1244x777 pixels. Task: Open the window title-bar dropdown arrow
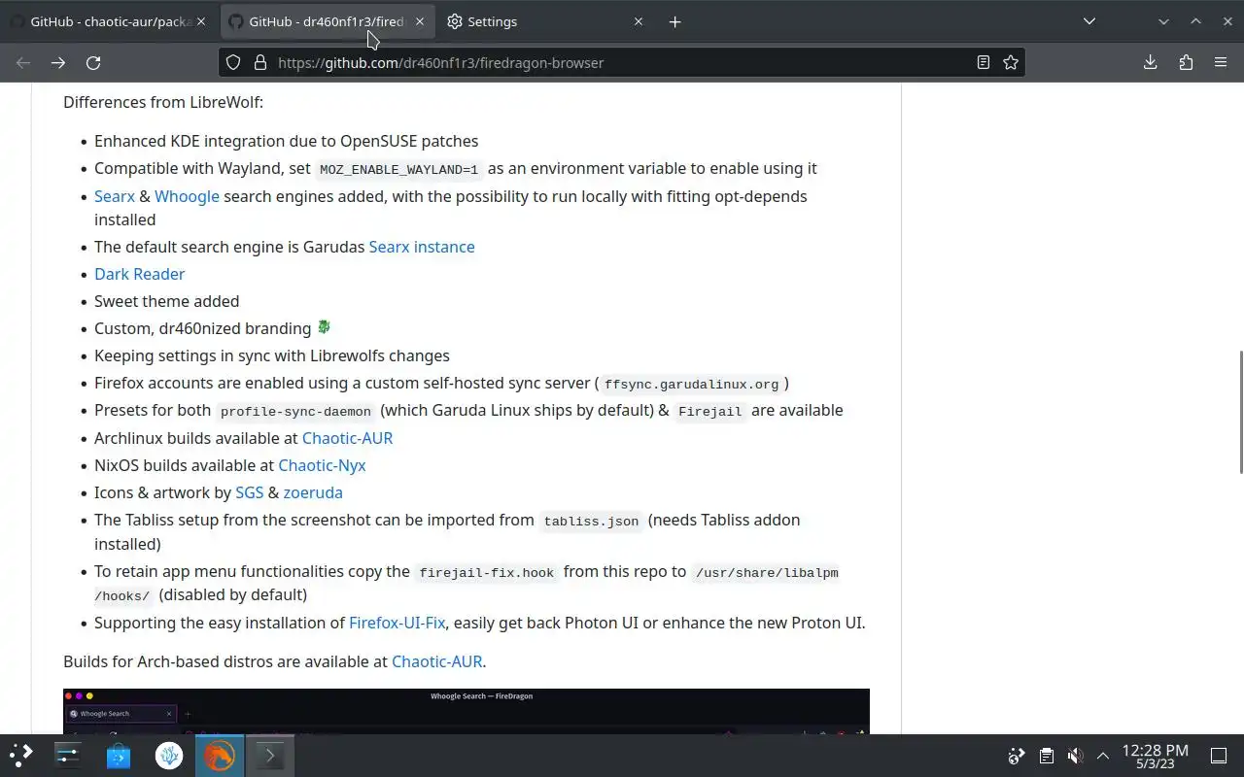(1163, 21)
